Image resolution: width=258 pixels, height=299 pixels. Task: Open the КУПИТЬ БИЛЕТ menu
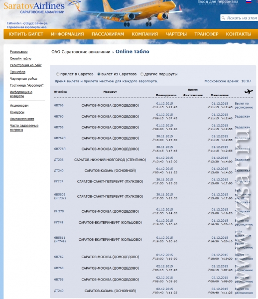pyautogui.click(x=26, y=34)
